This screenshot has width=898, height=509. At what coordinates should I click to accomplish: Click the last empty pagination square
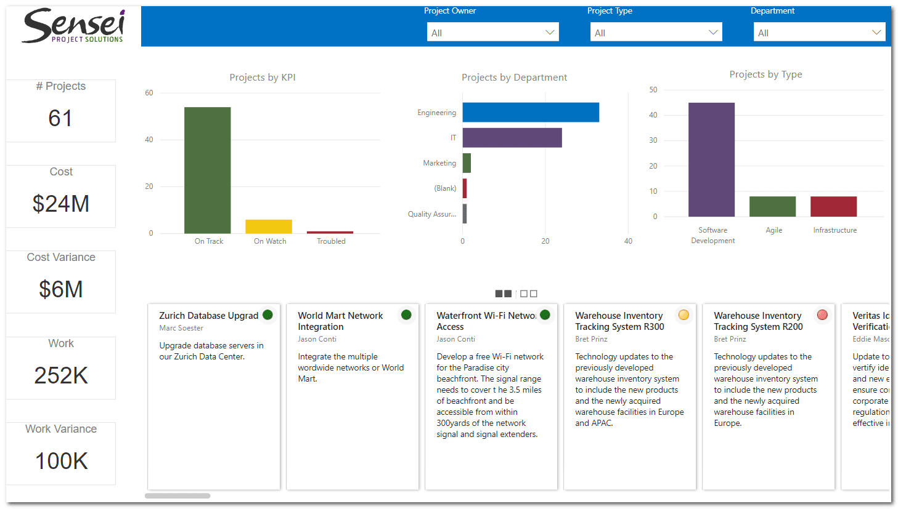click(534, 294)
